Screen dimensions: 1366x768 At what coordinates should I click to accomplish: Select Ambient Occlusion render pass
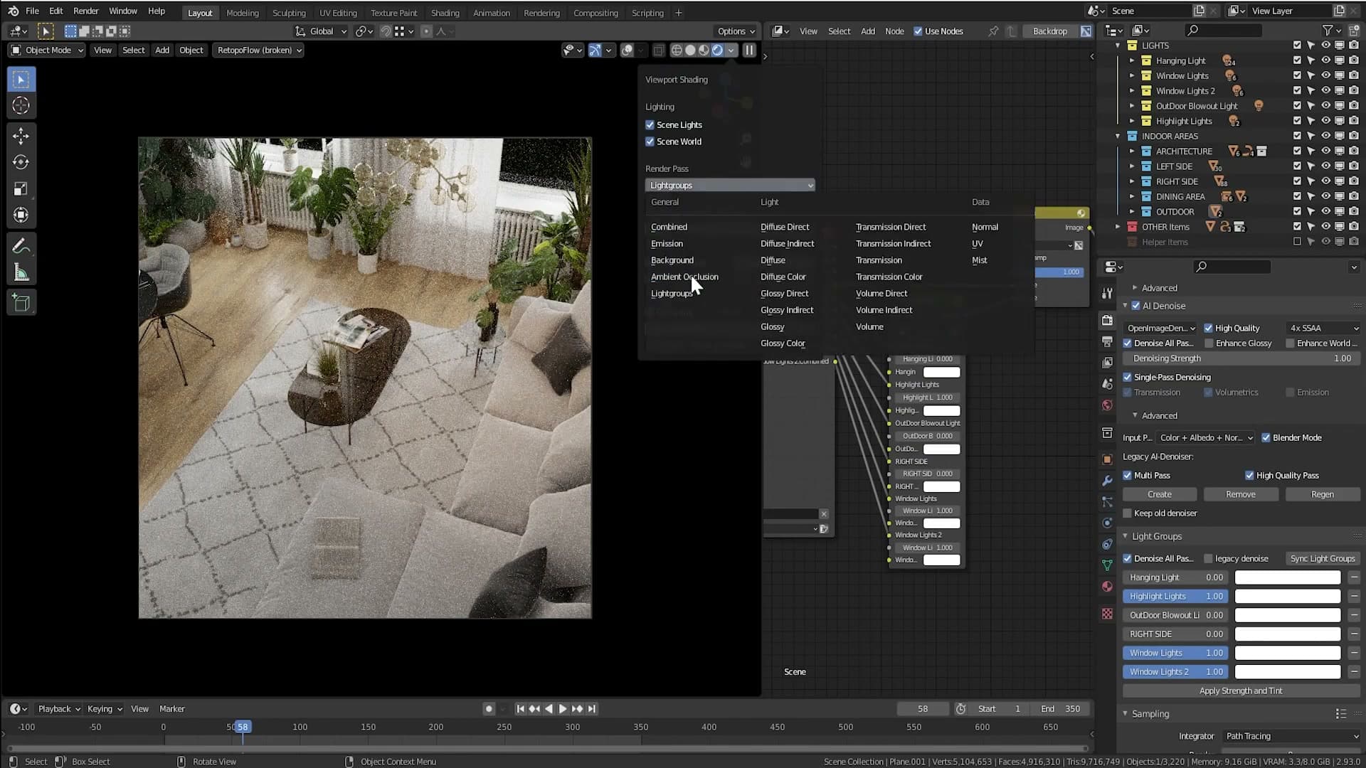pos(684,277)
